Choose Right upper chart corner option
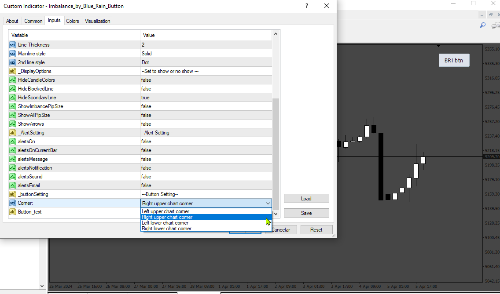The image size is (500, 294). (206, 217)
